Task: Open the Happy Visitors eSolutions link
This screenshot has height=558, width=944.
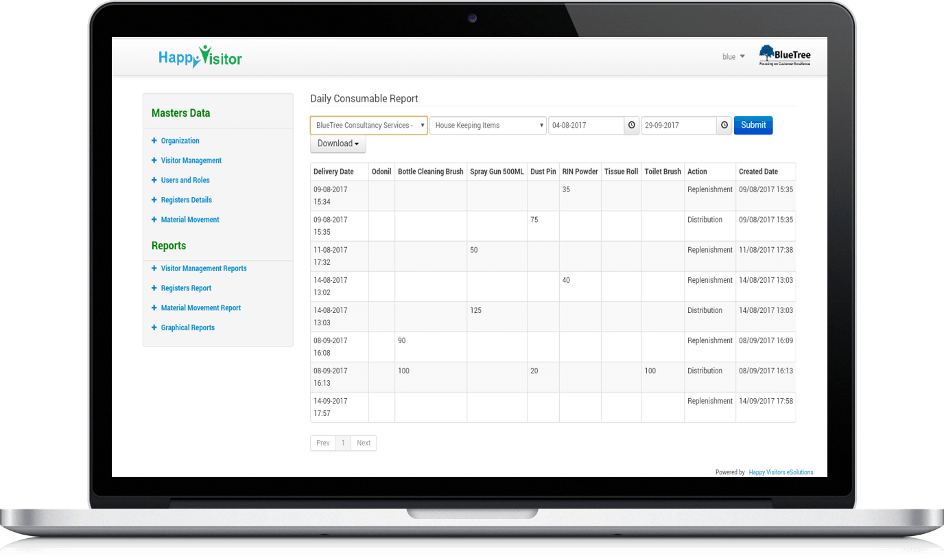Action: coord(781,472)
